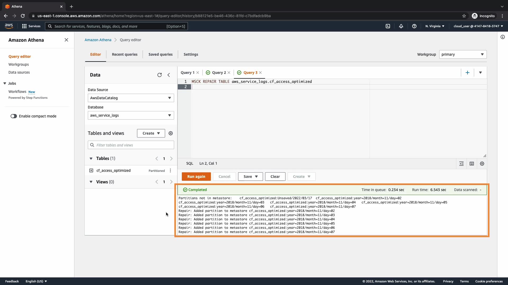Toggle Enable compact mode switch
Screen dimensions: 508x285
[x=14, y=116]
